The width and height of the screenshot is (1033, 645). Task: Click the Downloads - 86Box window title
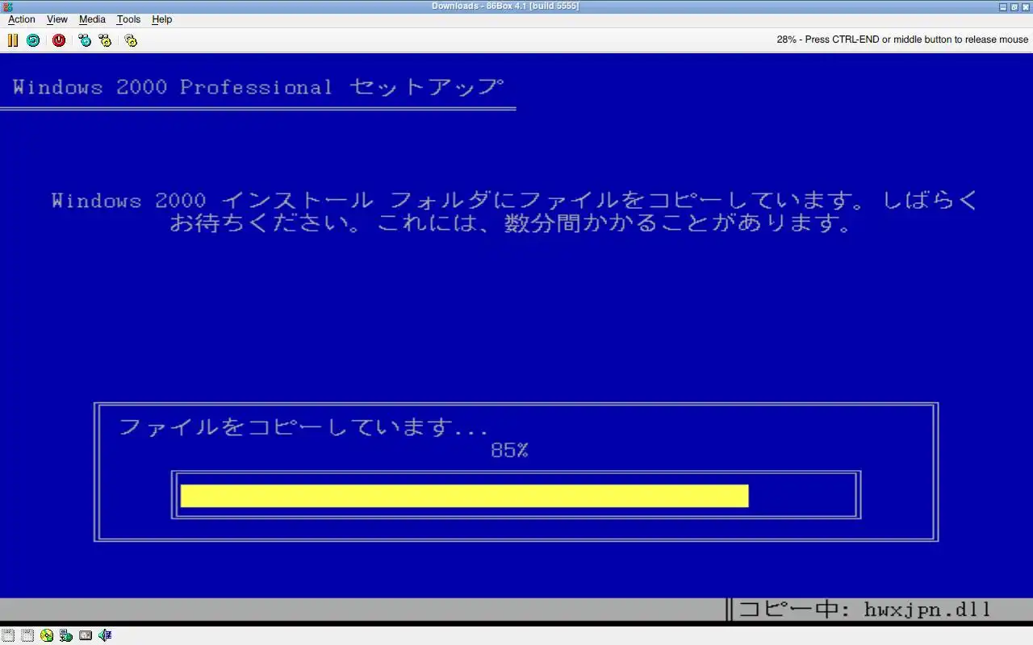pos(505,6)
